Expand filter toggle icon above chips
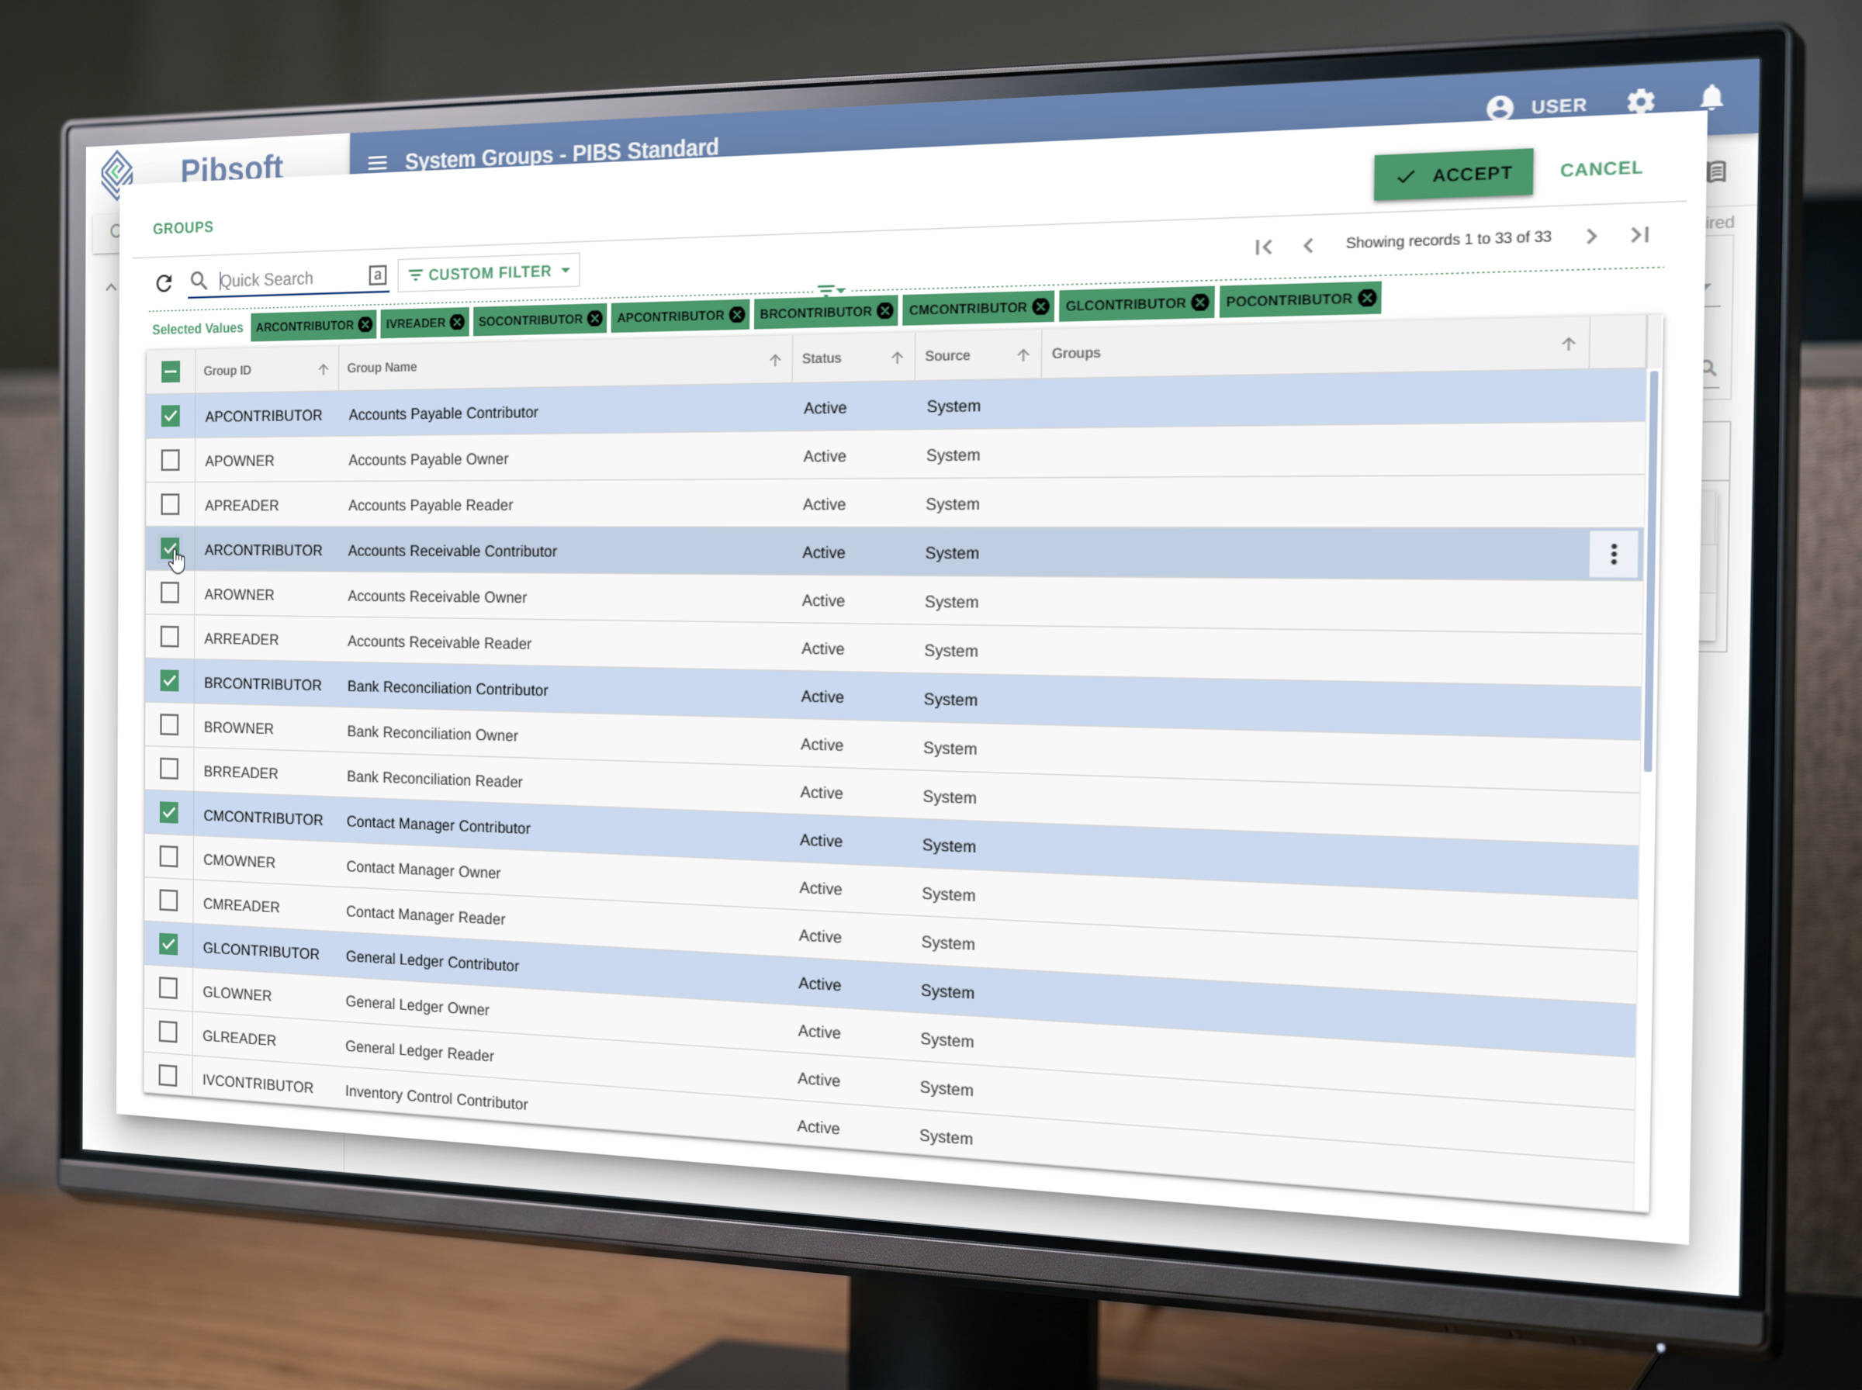This screenshot has width=1862, height=1390. tap(831, 289)
